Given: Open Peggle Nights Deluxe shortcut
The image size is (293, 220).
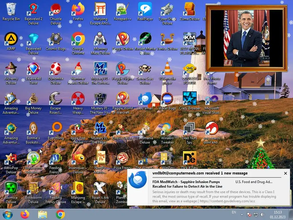Looking at the screenshot, I should click(x=122, y=73).
